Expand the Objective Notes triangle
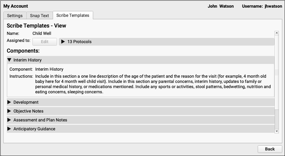Viewport: 285px width, 156px height. click(x=9, y=111)
